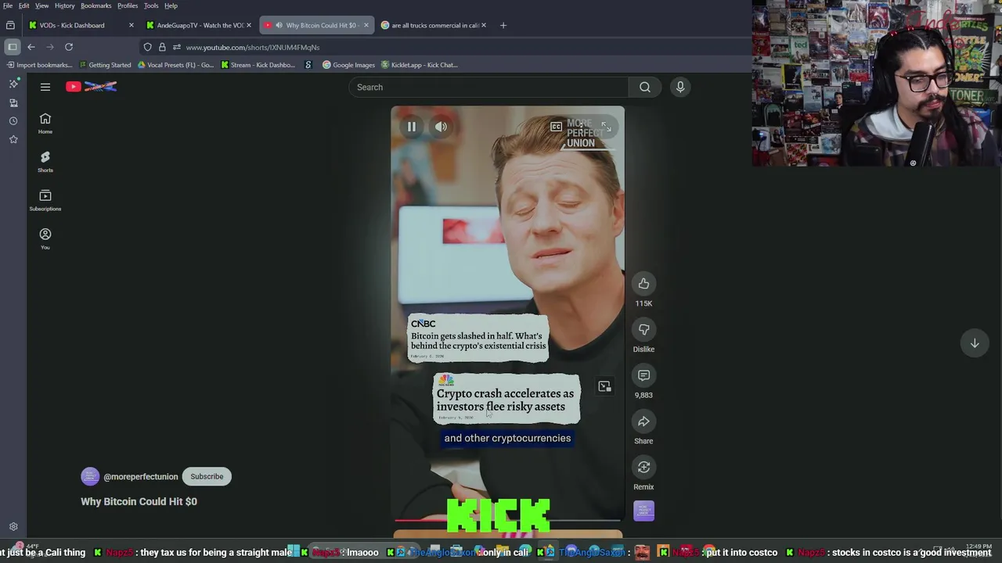Seek along the Shorts progress bar
The height and width of the screenshot is (563, 1002).
tap(507, 520)
